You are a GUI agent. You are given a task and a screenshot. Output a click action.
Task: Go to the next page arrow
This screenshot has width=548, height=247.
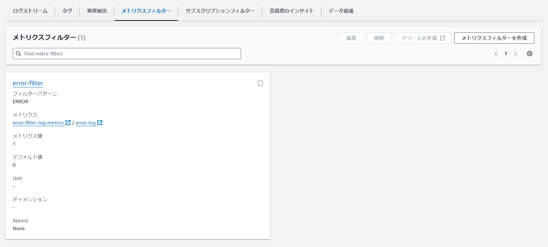515,54
